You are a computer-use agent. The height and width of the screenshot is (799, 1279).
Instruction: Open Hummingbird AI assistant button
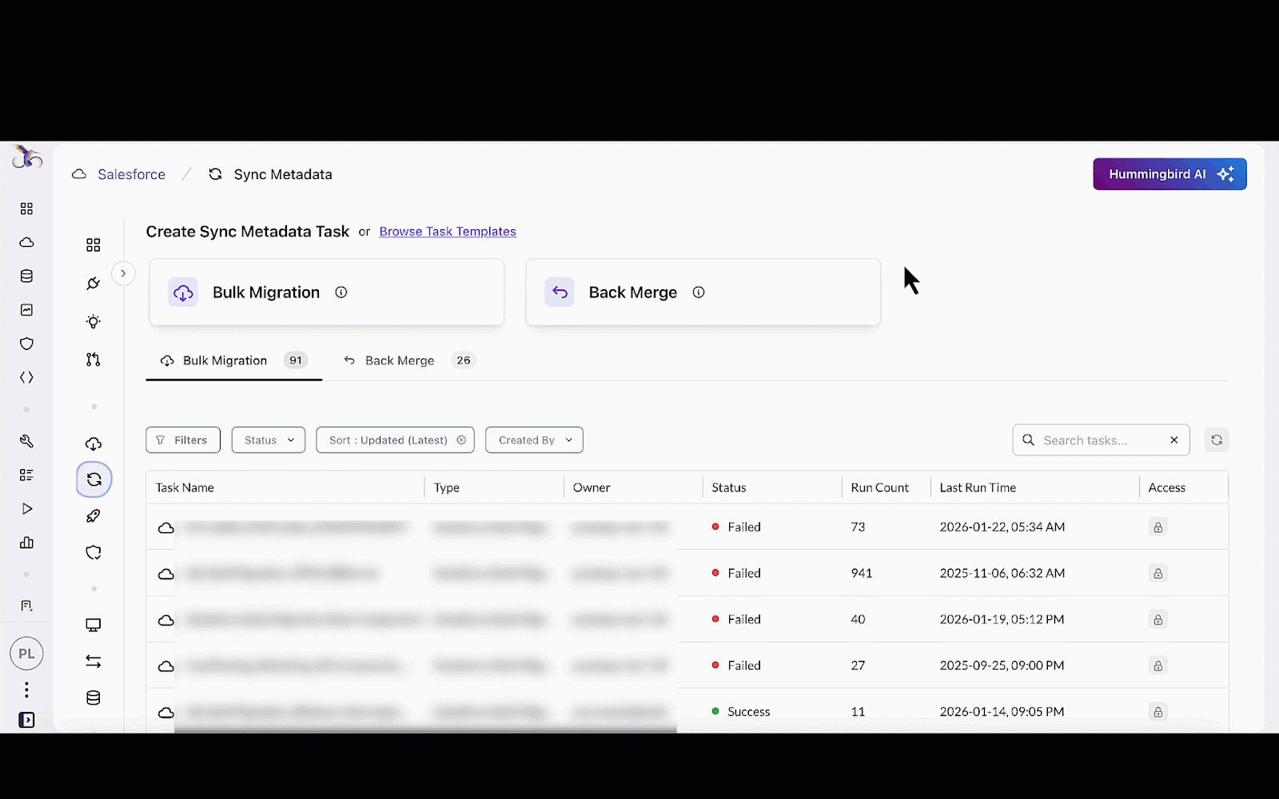tap(1169, 174)
